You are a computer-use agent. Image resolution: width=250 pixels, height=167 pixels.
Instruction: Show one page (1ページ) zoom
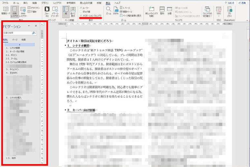click(x=125, y=8)
